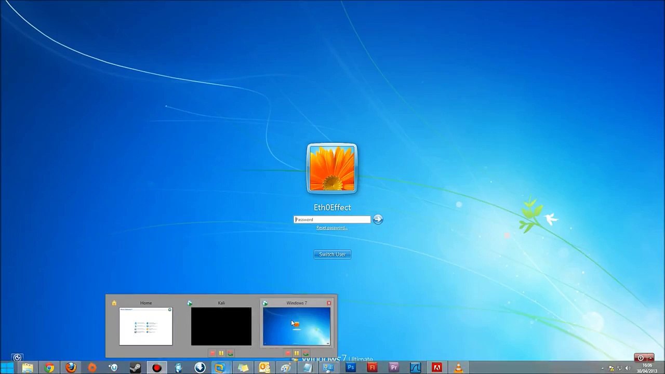665x374 pixels.
Task: Click the Switch User button
Action: pyautogui.click(x=332, y=254)
